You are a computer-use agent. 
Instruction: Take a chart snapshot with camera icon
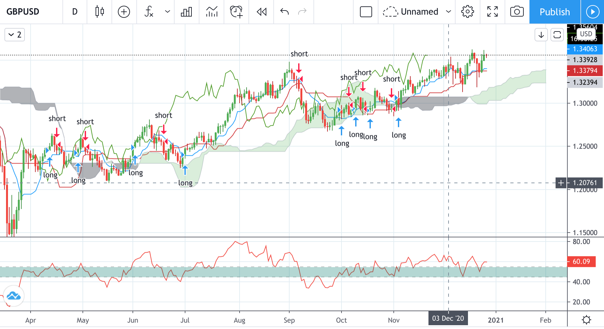click(517, 12)
